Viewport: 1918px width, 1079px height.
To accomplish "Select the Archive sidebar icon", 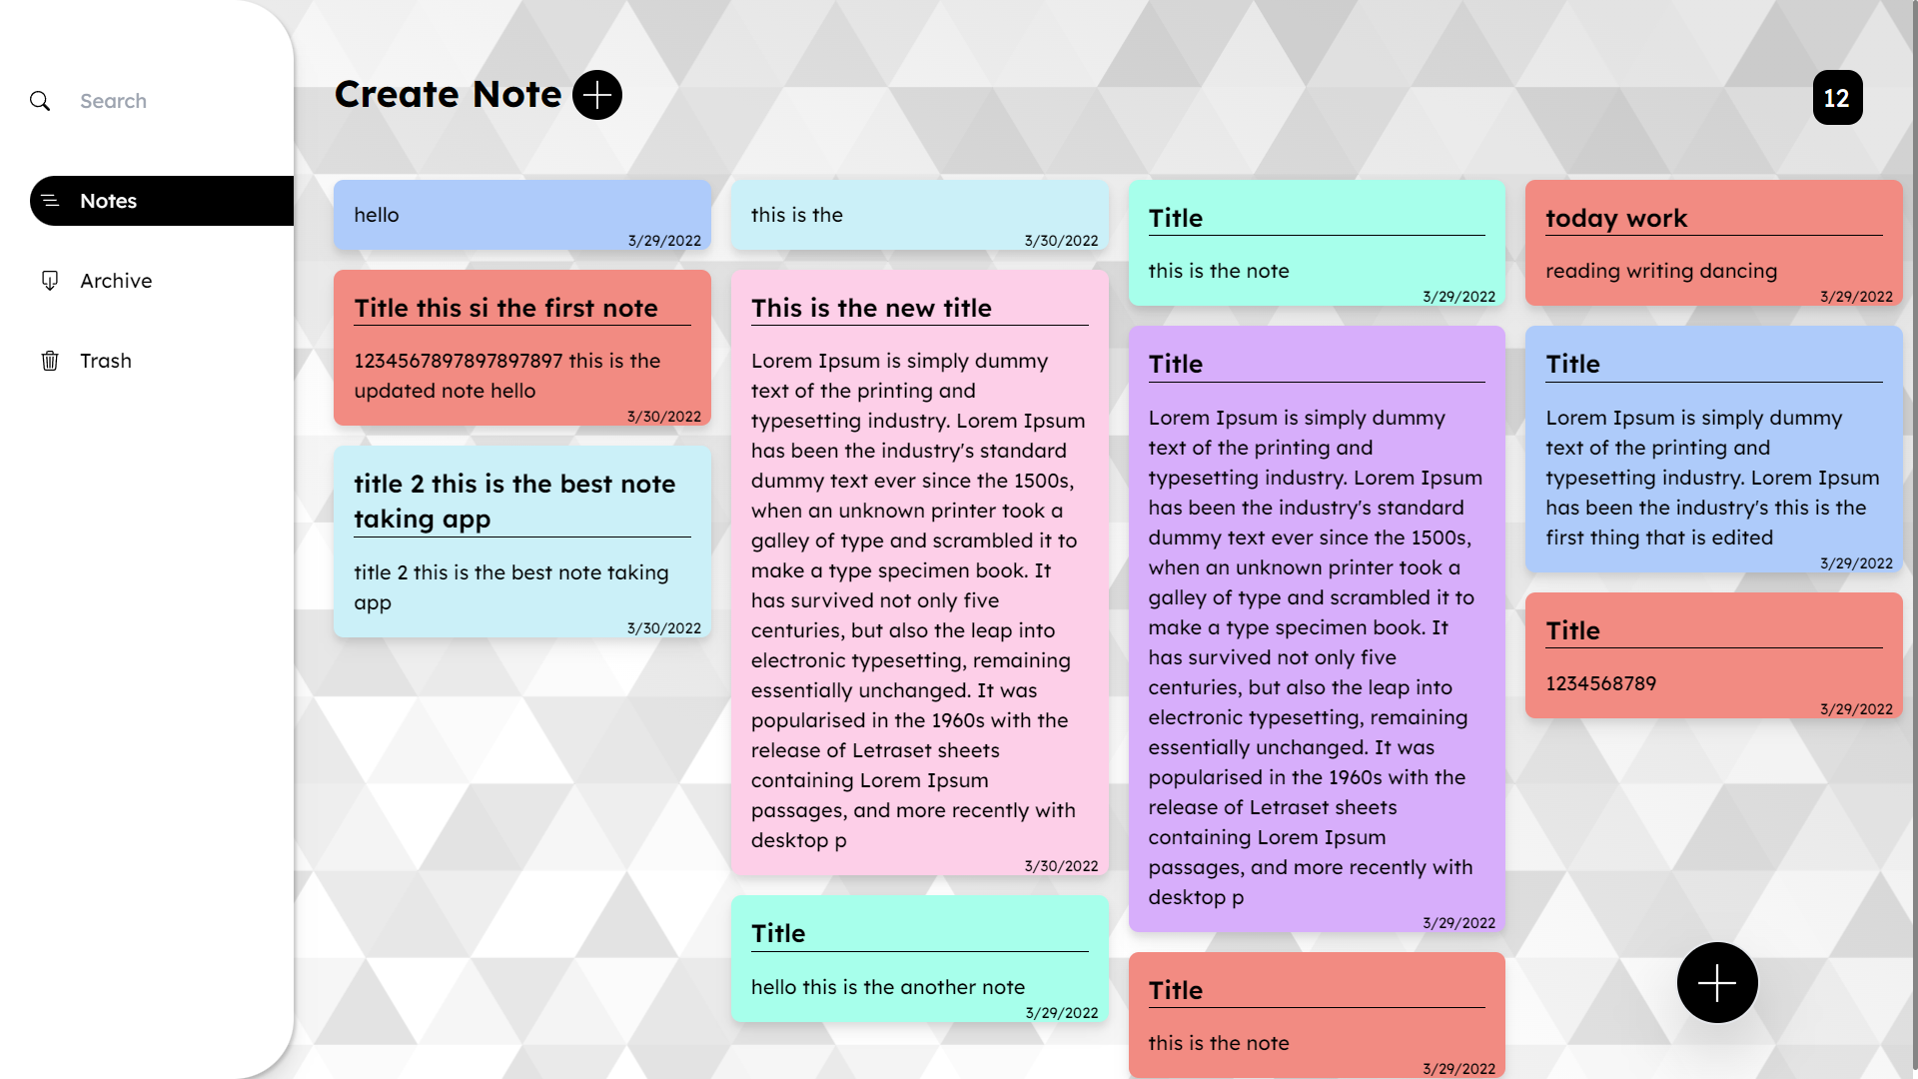I will [x=49, y=281].
